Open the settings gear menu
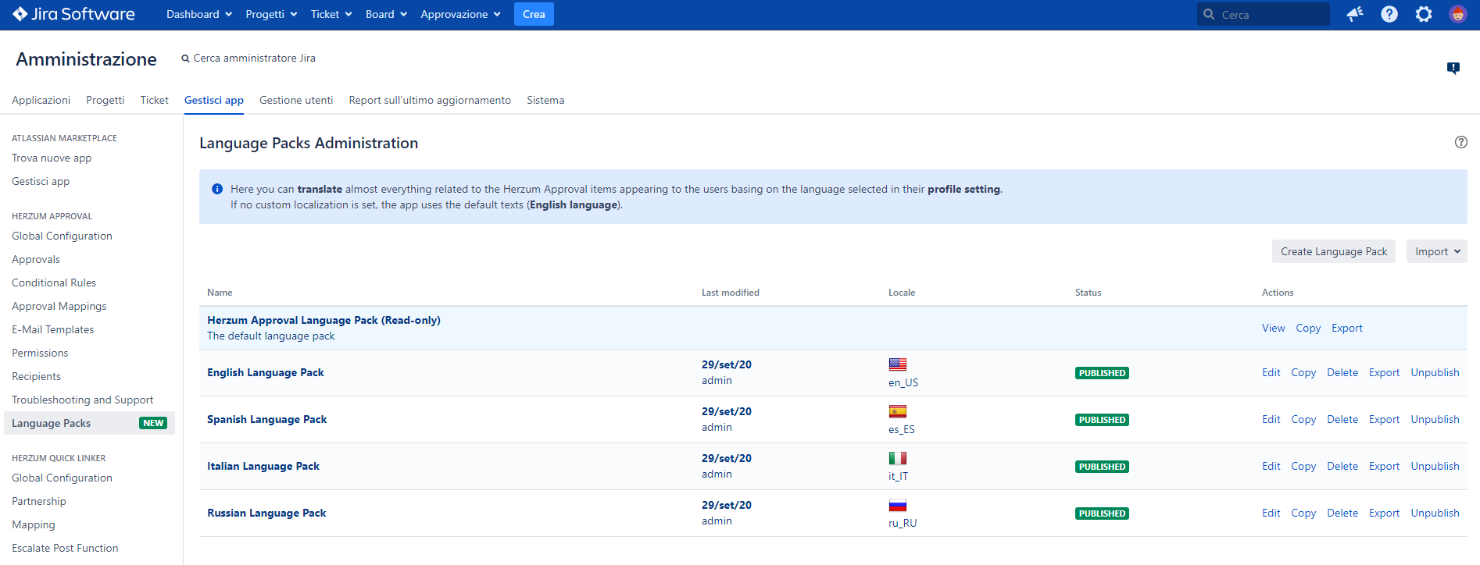 click(x=1424, y=14)
